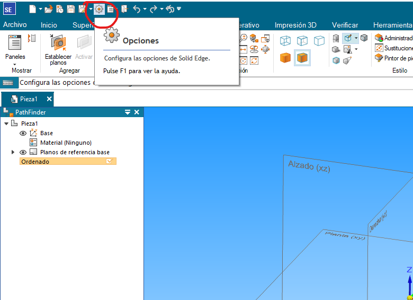Viewport: 413px width, 300px height.
Task: Close the PathFinder panel
Action: coord(137,112)
